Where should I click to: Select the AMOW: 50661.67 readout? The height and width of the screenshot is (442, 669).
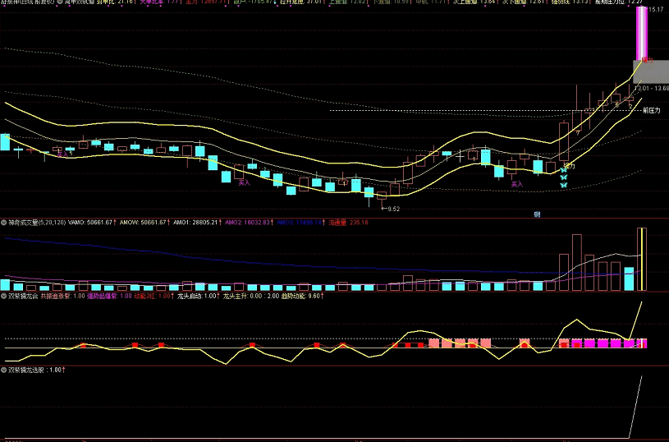(x=144, y=223)
